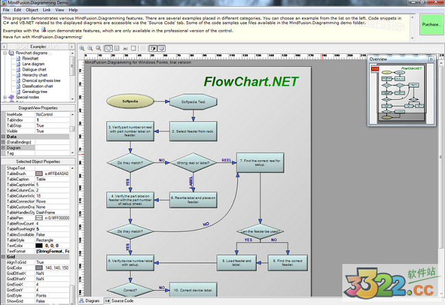This screenshot has width=445, height=305.
Task: Open the Object menu
Action: click(31, 10)
